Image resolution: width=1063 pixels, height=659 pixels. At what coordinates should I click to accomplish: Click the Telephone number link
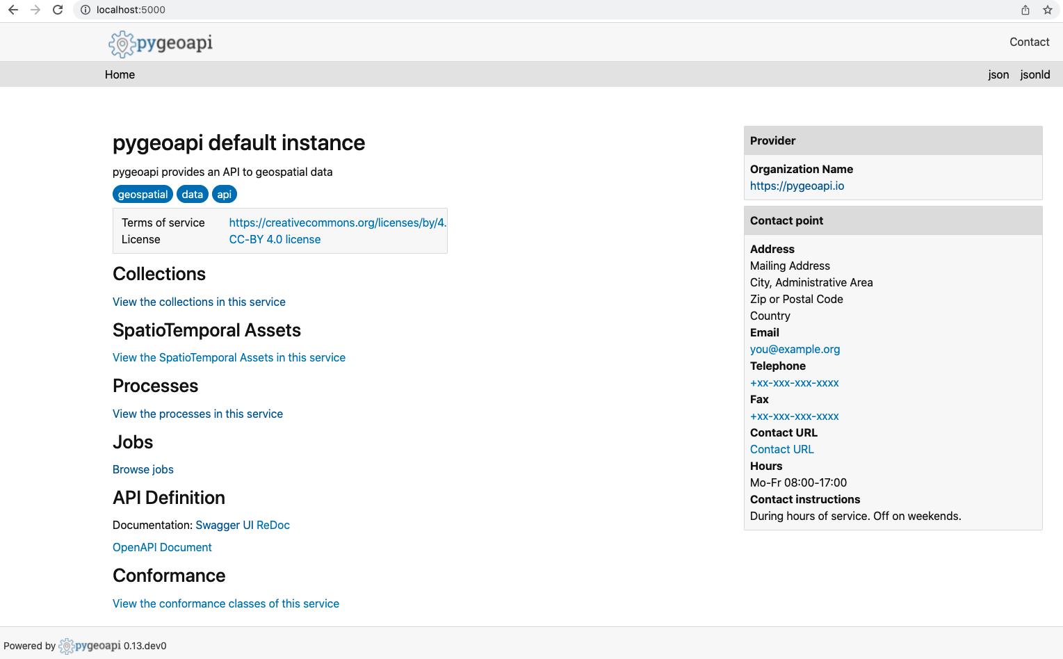pos(795,383)
